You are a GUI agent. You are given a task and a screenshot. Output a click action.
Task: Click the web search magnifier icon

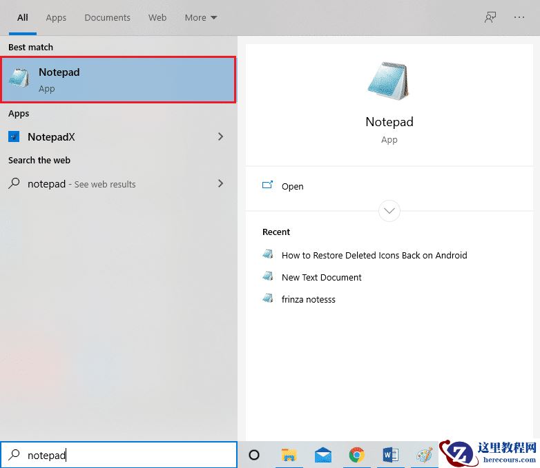point(14,183)
